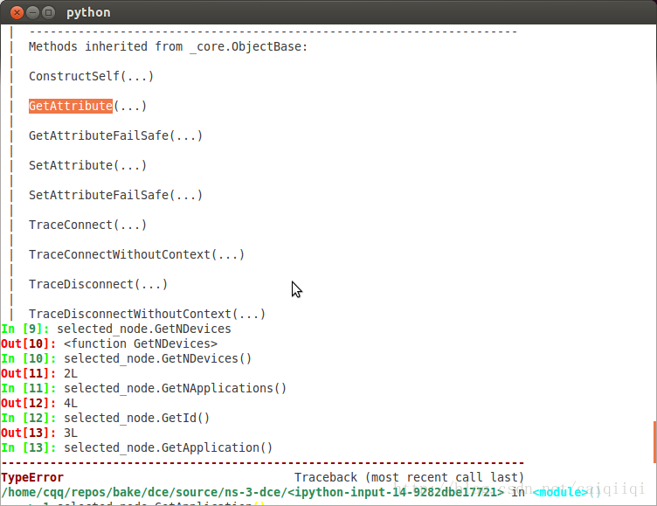Maximize the python terminal window
657x506 pixels.
(x=49, y=12)
